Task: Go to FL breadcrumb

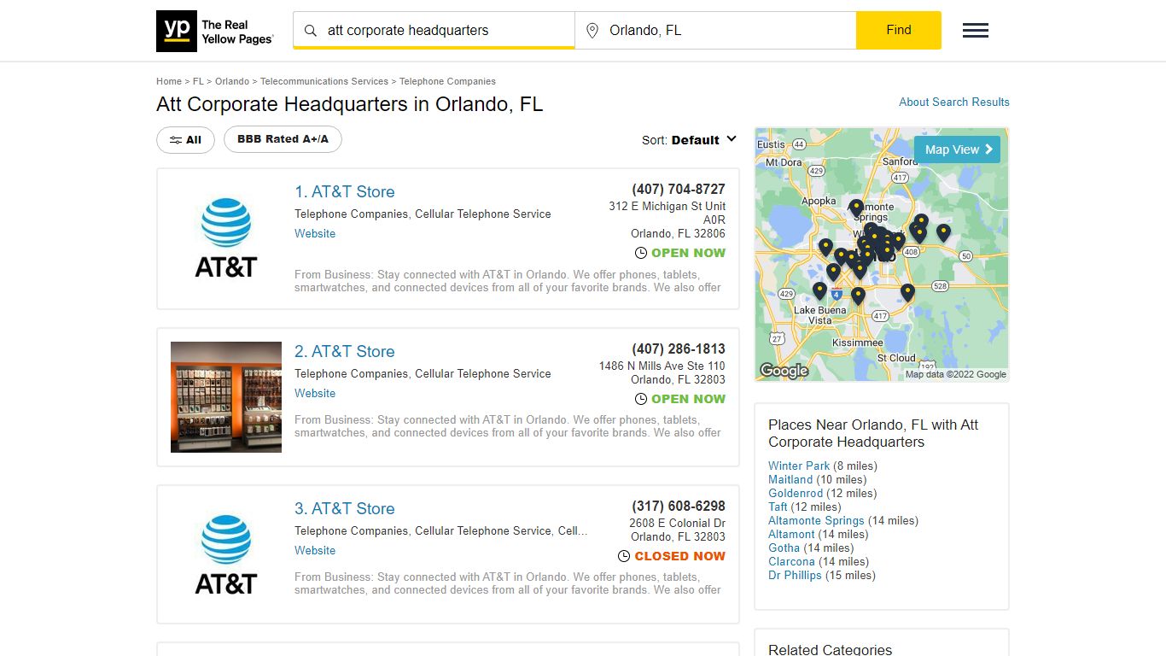Action: coord(198,81)
